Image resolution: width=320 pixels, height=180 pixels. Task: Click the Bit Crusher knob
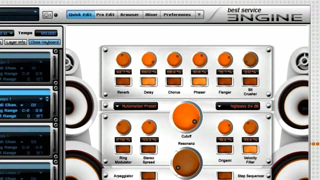pos(250,60)
